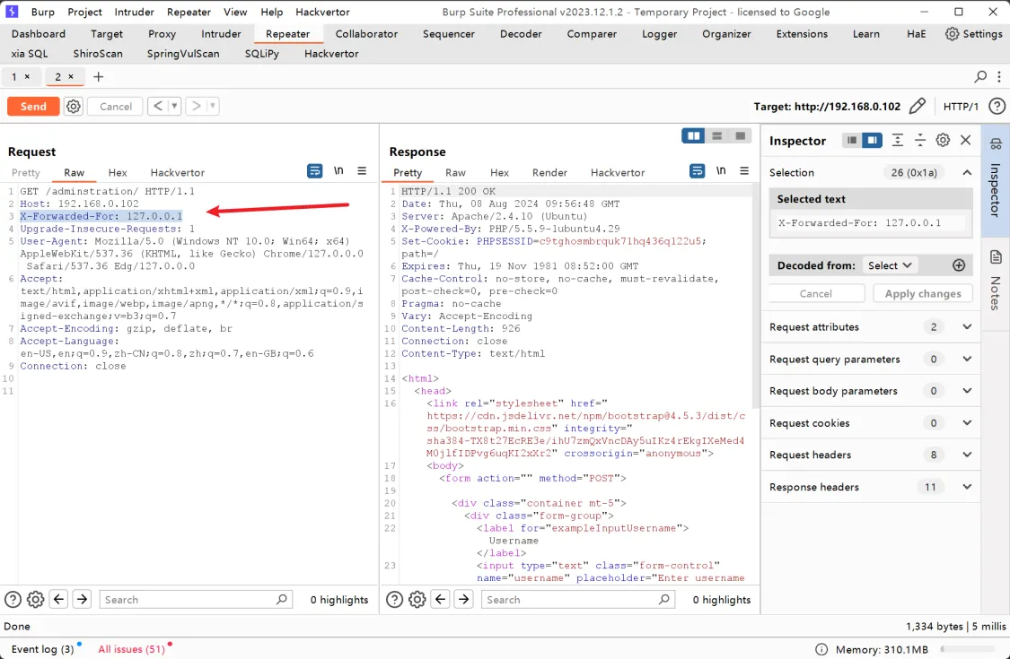Click the pencil icon to edit target
Image resolution: width=1010 pixels, height=659 pixels.
pos(917,107)
